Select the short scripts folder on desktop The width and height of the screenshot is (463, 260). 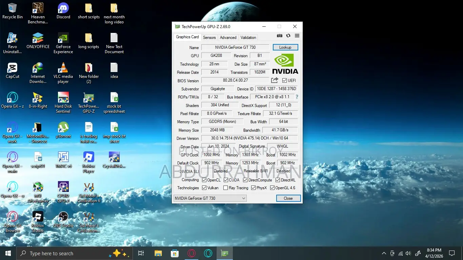88,11
